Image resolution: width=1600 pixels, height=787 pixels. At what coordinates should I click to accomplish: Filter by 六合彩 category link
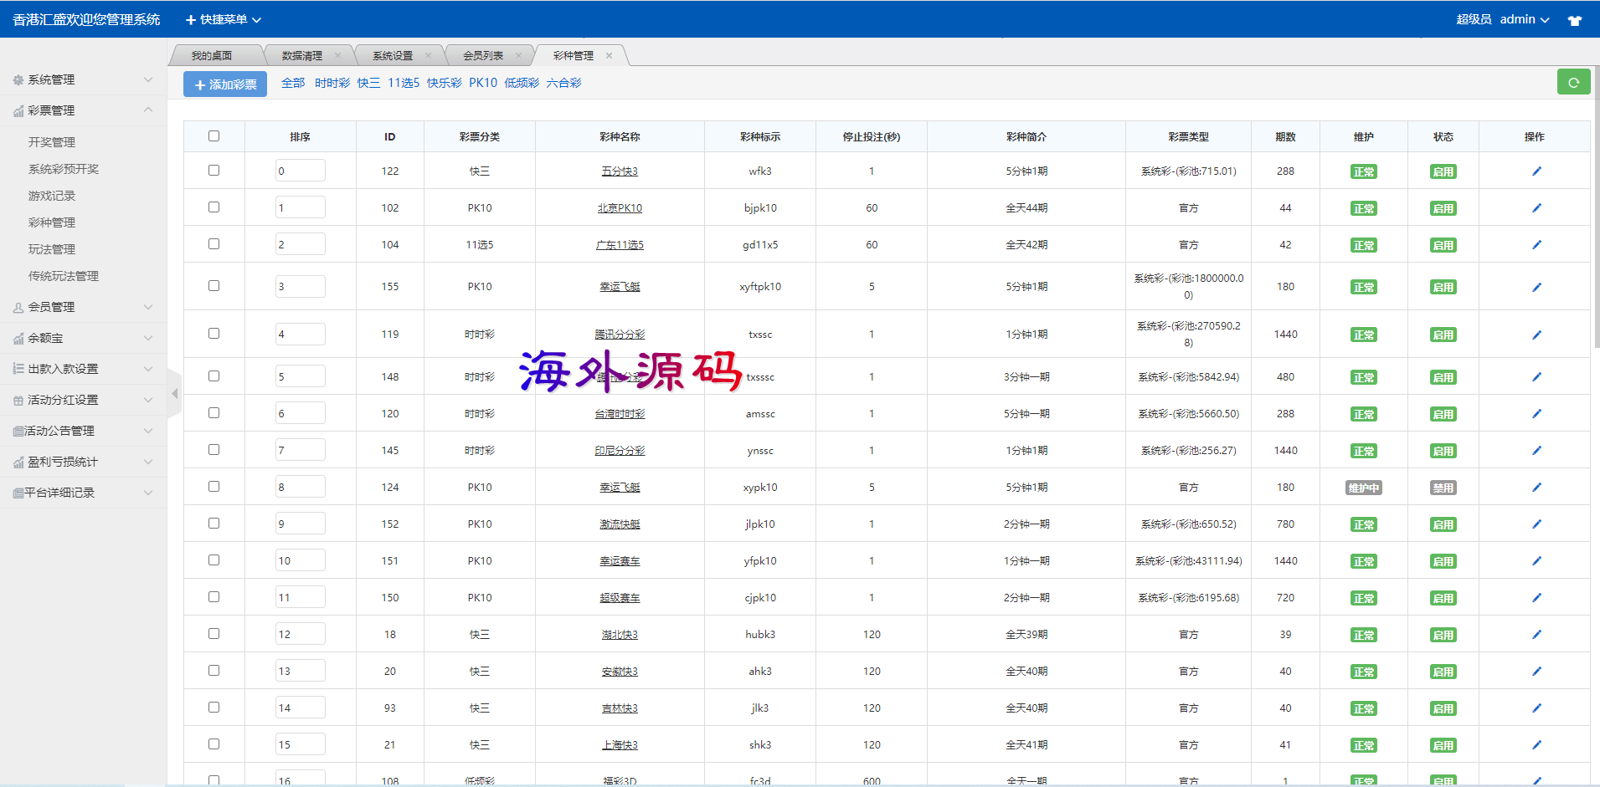pyautogui.click(x=564, y=83)
